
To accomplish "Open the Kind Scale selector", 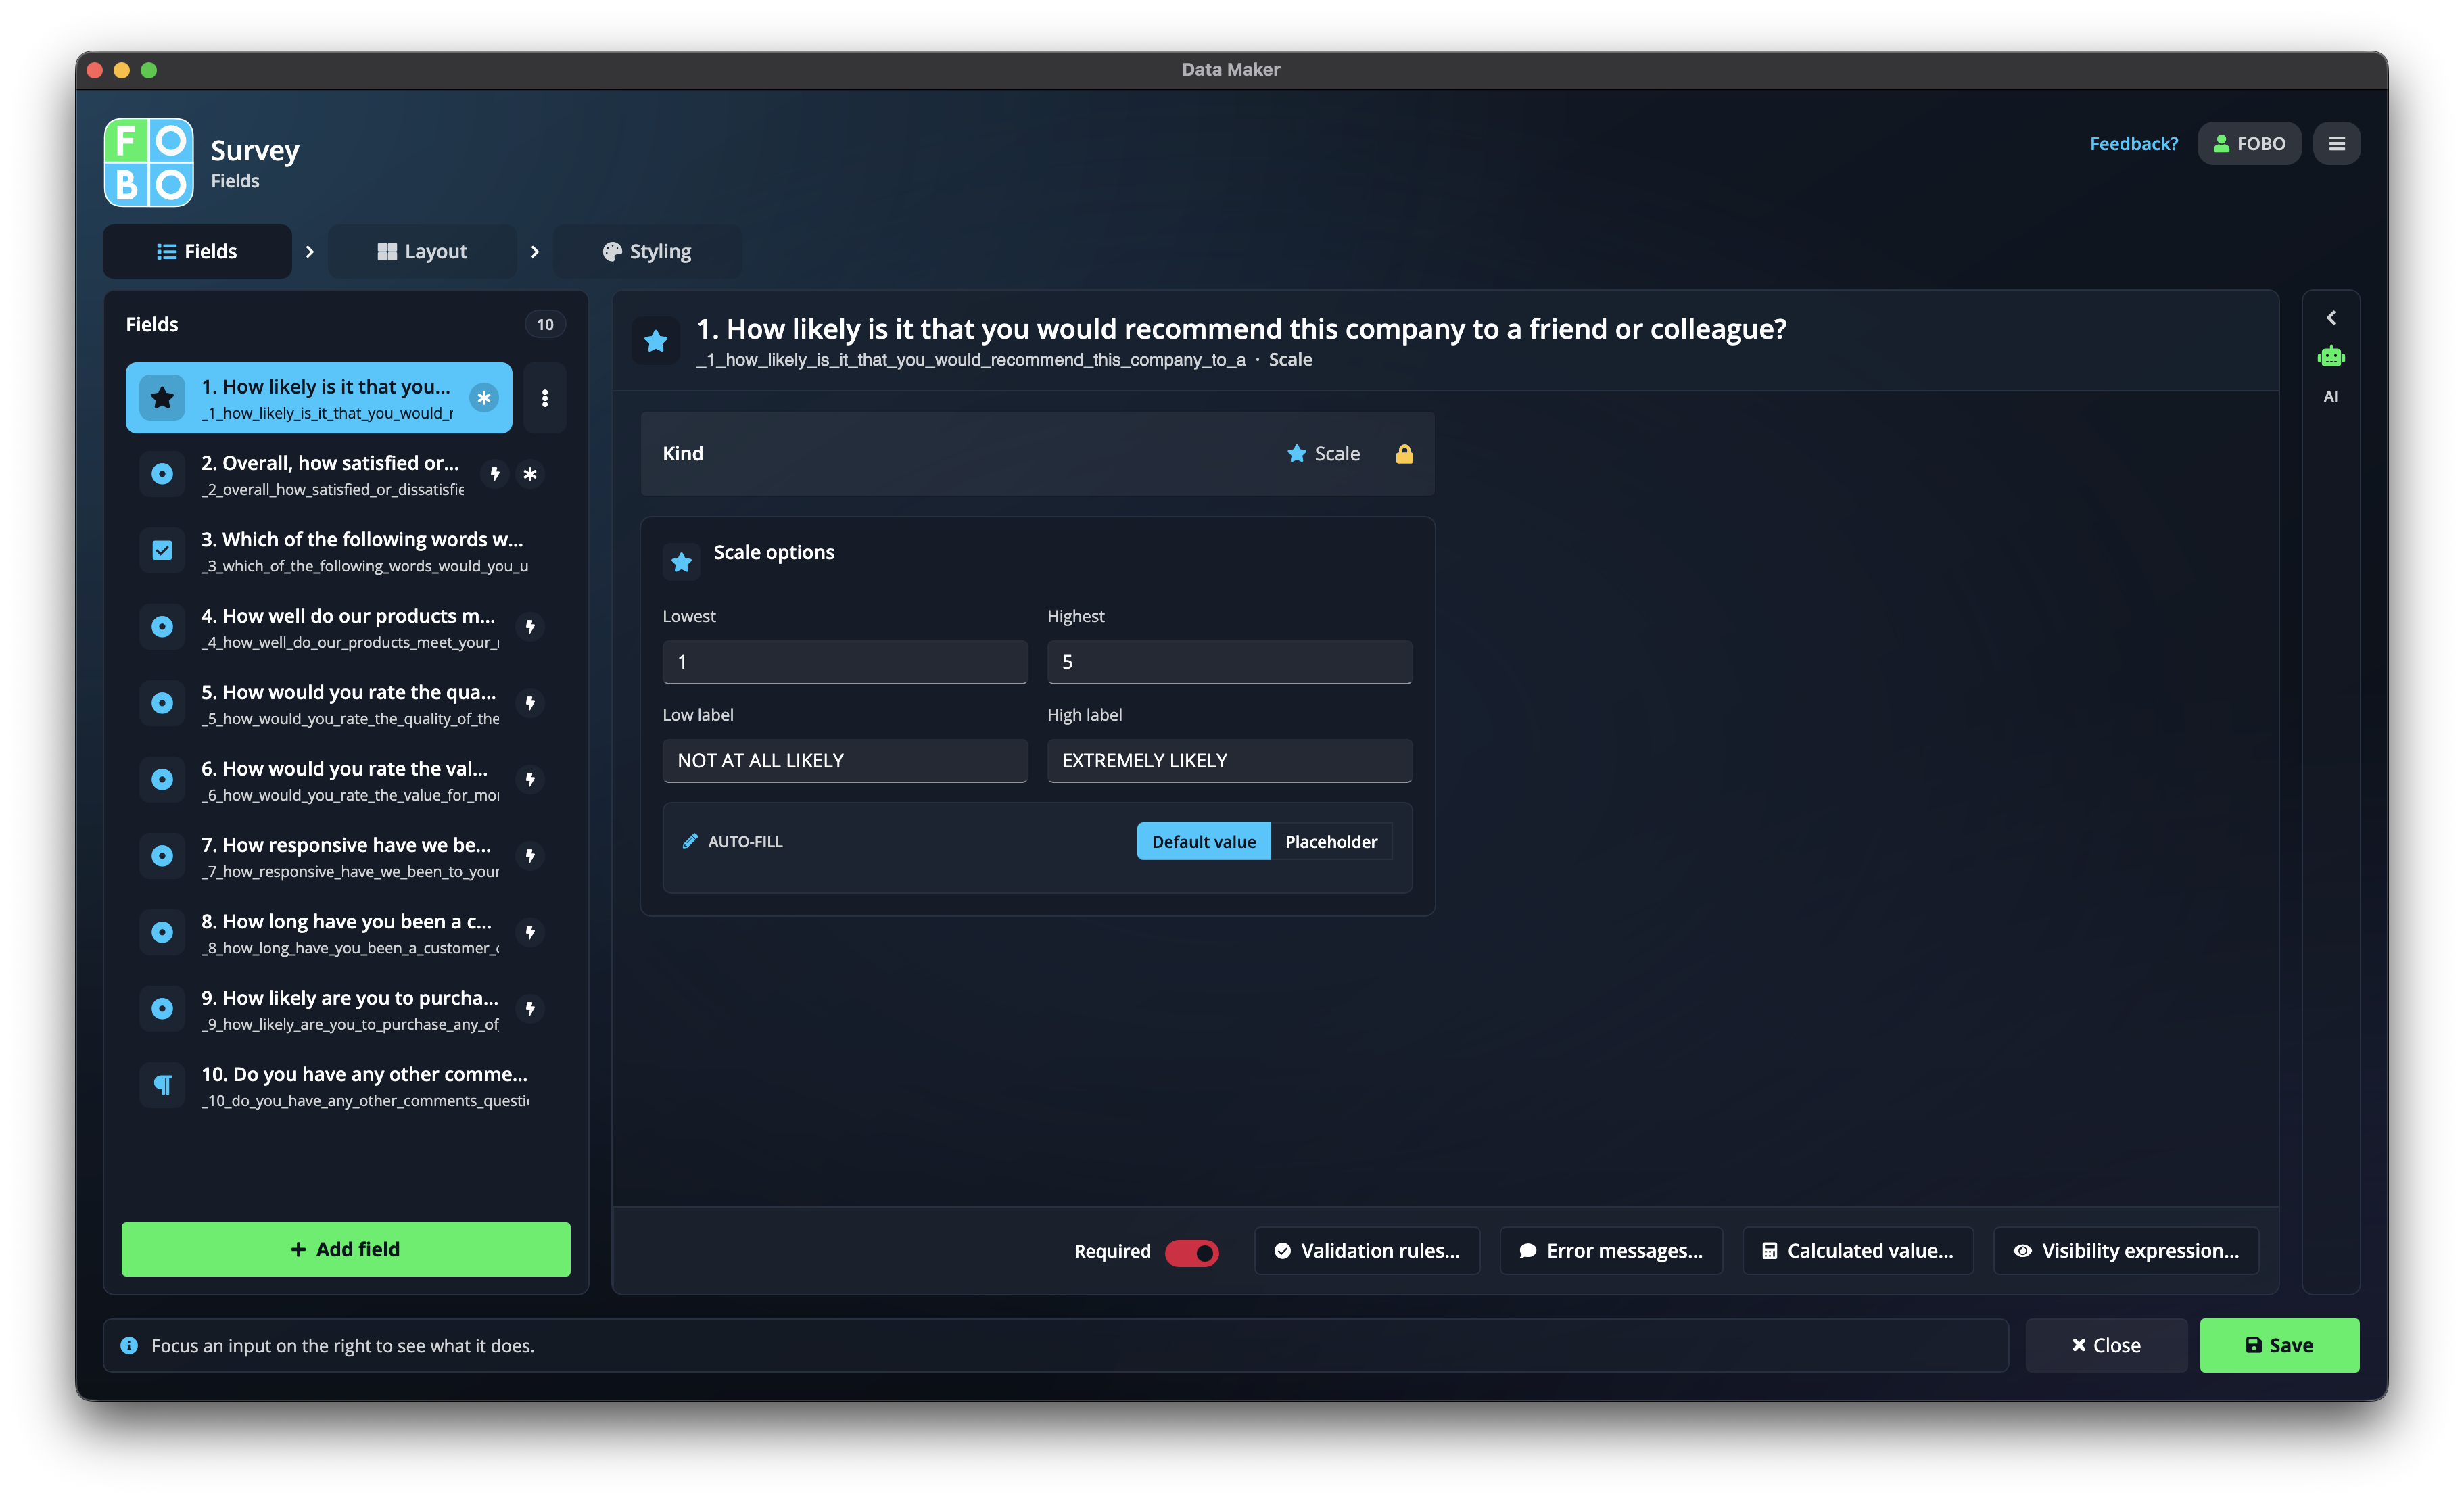I will tap(1323, 454).
